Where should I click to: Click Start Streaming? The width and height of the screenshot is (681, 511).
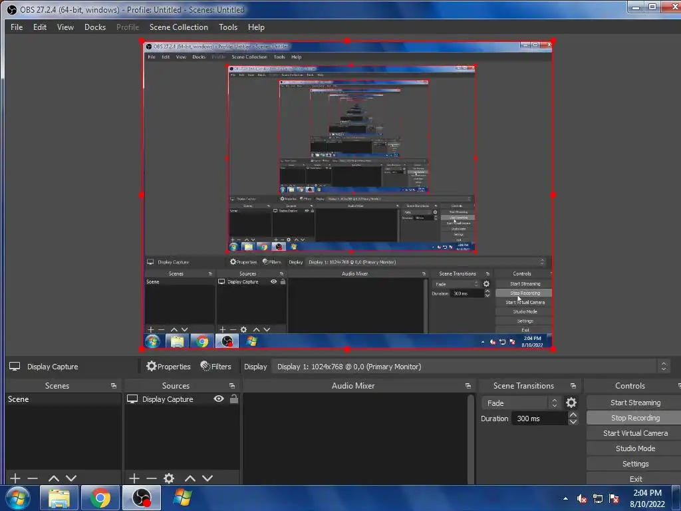[635, 403]
